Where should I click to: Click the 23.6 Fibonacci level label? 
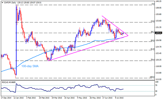click(153, 21)
